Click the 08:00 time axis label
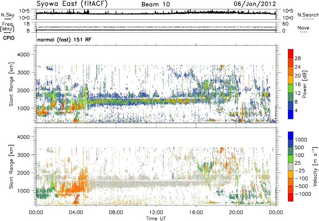Screen dimensions: 319x221 click(116, 213)
